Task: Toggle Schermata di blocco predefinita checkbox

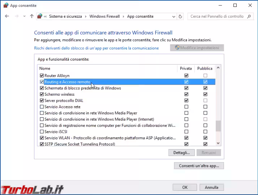Action: [42, 88]
